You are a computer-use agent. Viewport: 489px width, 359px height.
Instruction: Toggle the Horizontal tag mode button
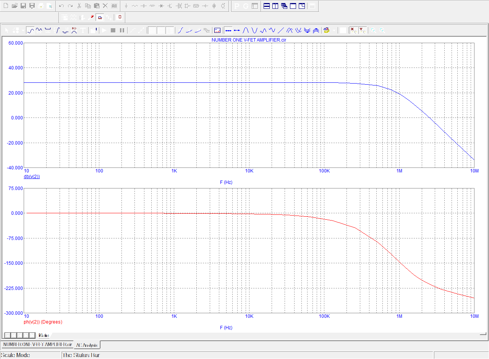coord(48,30)
